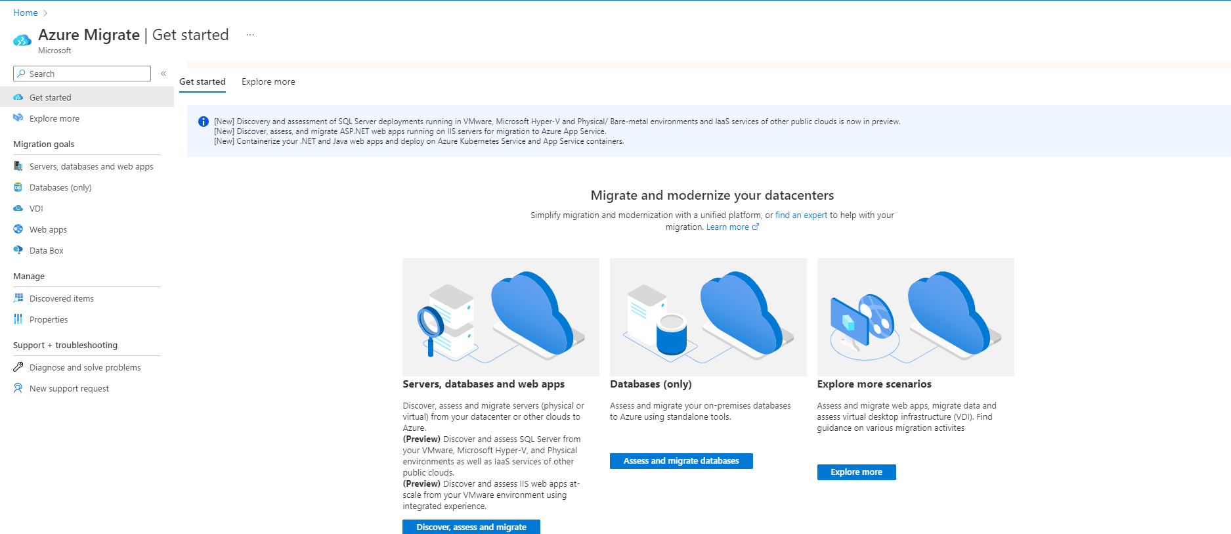Screen dimensions: 1231x534
Task: Click the Explore more scenarios illustration
Action: pos(916,317)
